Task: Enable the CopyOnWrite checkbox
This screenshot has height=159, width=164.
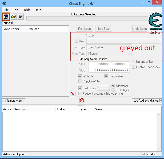Action: (80, 81)
